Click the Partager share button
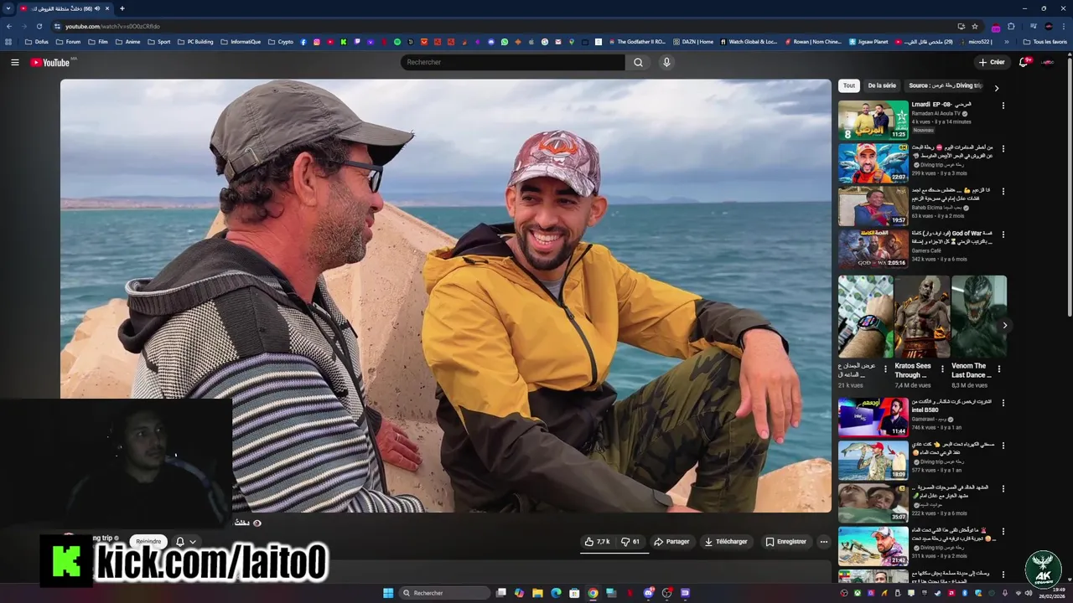 [671, 542]
